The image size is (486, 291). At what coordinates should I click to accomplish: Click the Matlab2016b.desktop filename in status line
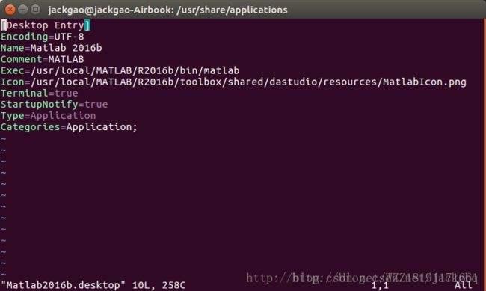click(64, 285)
